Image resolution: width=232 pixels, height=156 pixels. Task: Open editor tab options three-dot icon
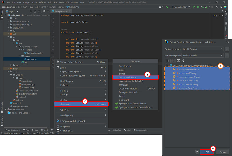click(x=222, y=11)
